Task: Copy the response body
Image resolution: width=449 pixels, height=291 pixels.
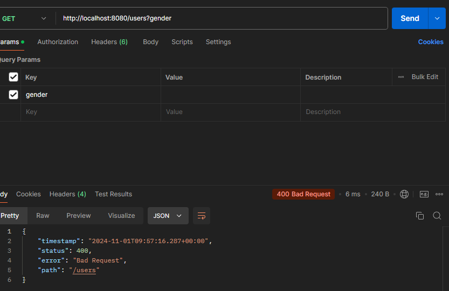Action: pos(420,216)
